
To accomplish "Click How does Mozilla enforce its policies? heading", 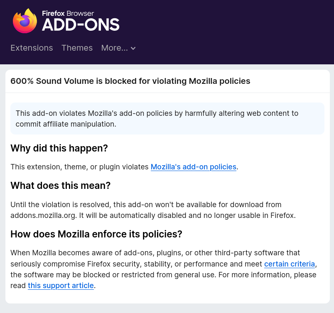I will pyautogui.click(x=96, y=234).
